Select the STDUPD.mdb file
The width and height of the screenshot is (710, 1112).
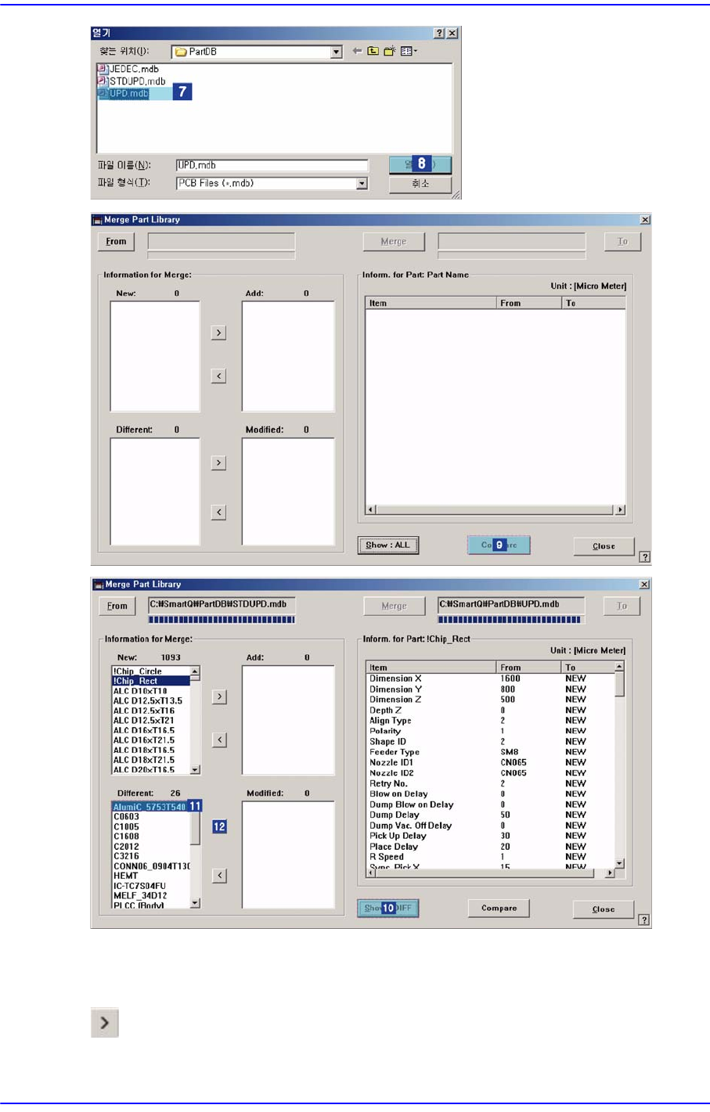pyautogui.click(x=132, y=81)
